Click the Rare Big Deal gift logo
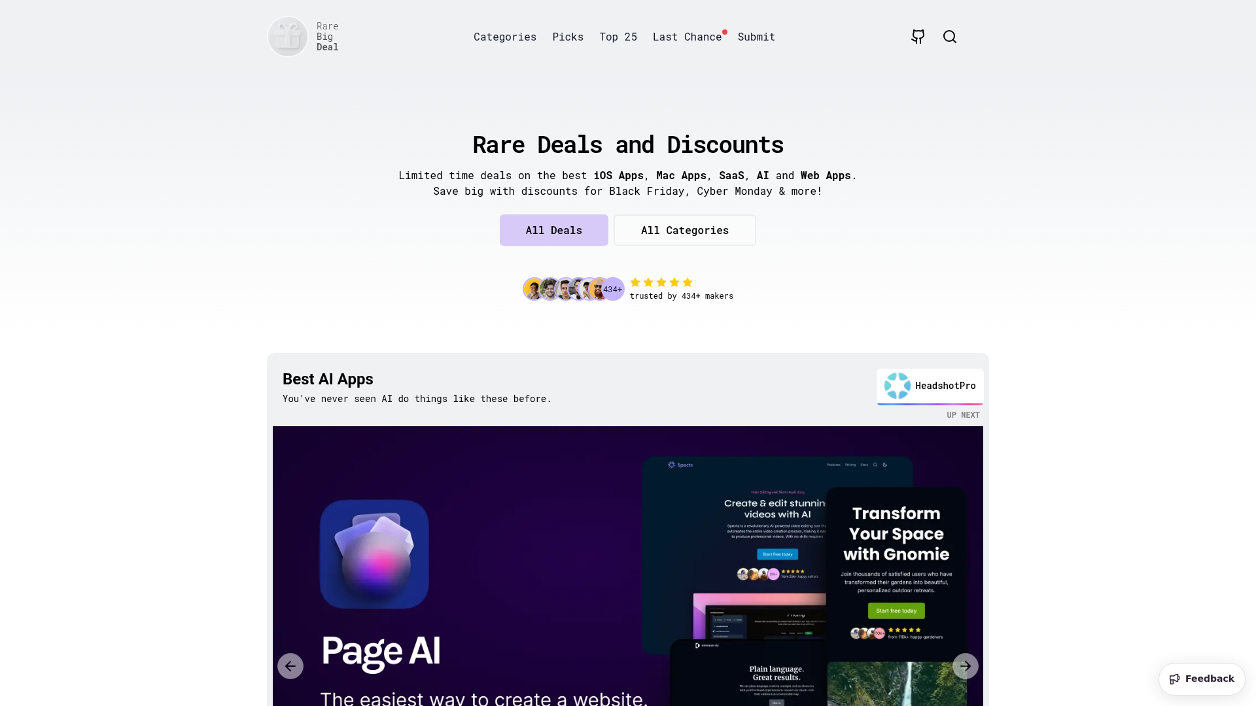The height and width of the screenshot is (706, 1256). (x=288, y=37)
